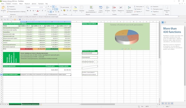Expand the AutoSum (Автосумма) dropdown
This screenshot has width=186, height=108.
click(x=143, y=7)
